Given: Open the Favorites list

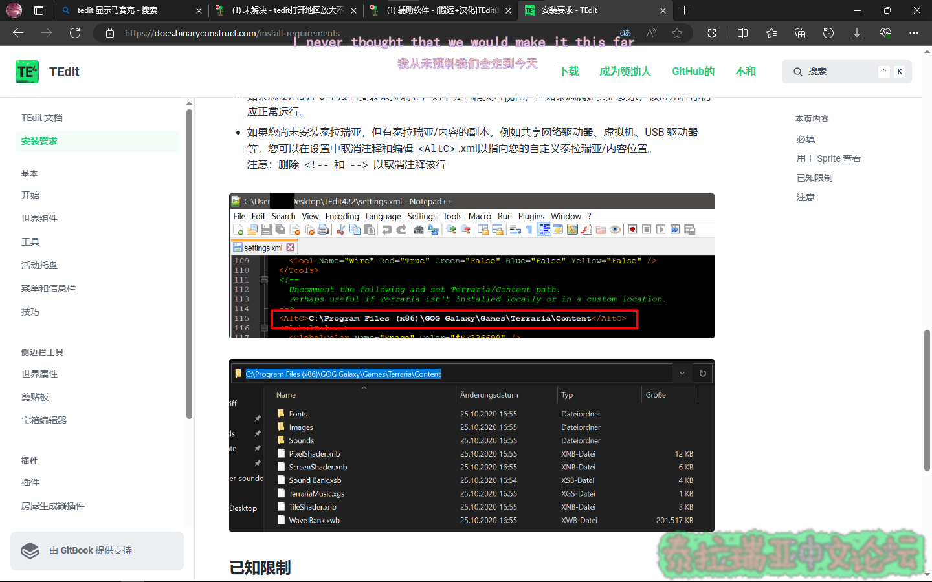Looking at the screenshot, I should (x=771, y=33).
